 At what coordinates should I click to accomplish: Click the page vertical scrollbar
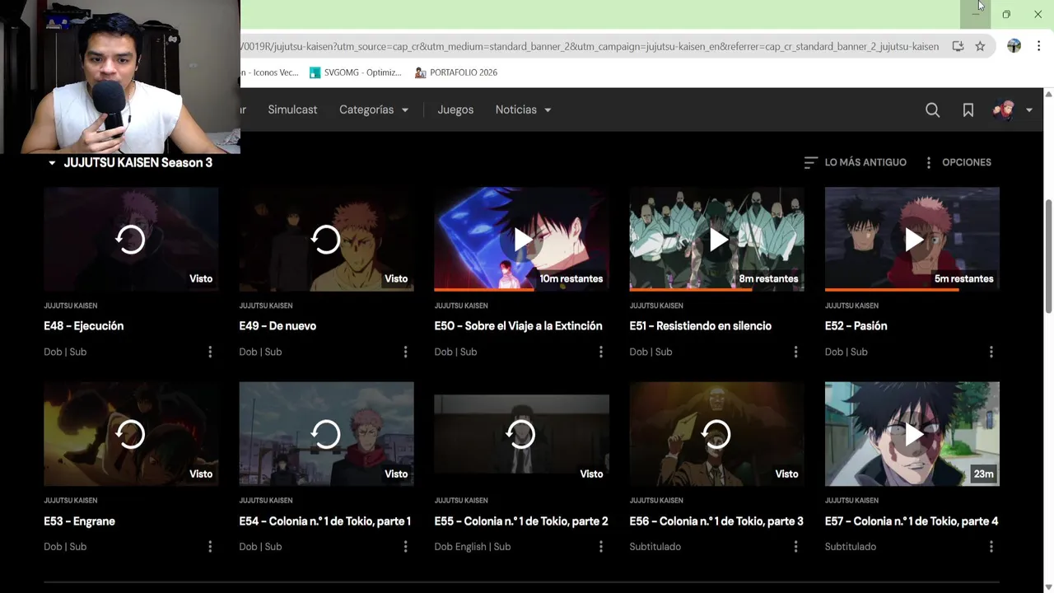(1048, 255)
